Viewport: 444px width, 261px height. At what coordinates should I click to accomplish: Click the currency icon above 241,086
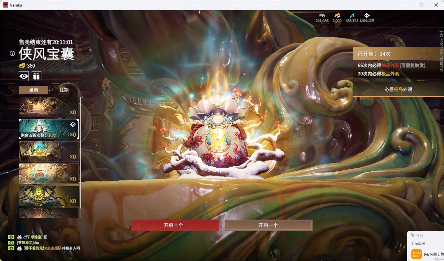[322, 15]
